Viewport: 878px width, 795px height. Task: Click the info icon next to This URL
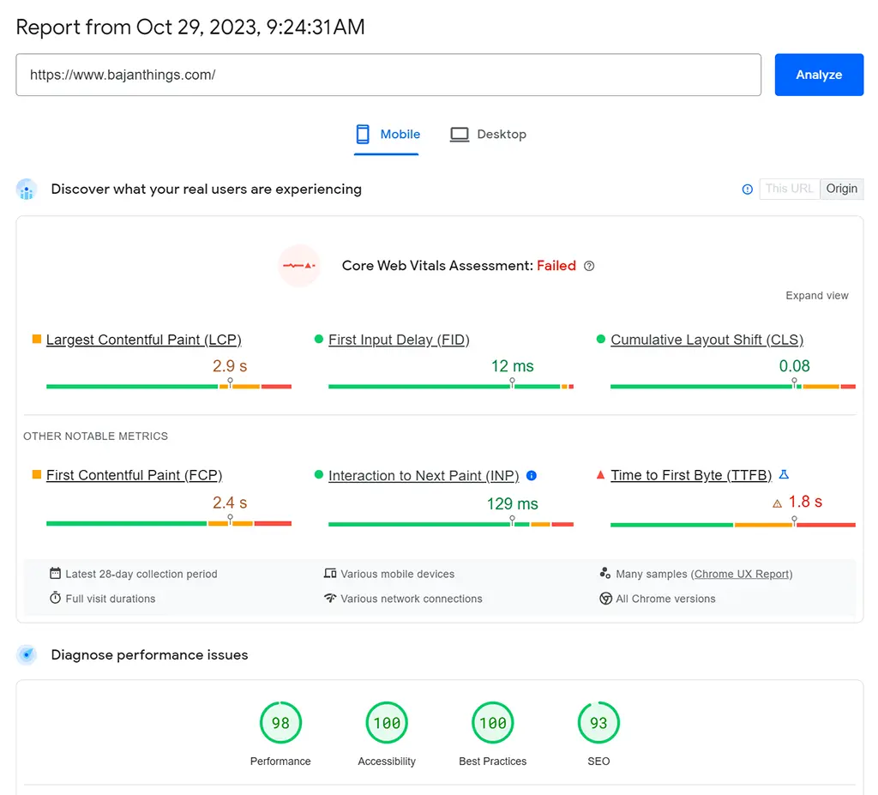tap(747, 190)
